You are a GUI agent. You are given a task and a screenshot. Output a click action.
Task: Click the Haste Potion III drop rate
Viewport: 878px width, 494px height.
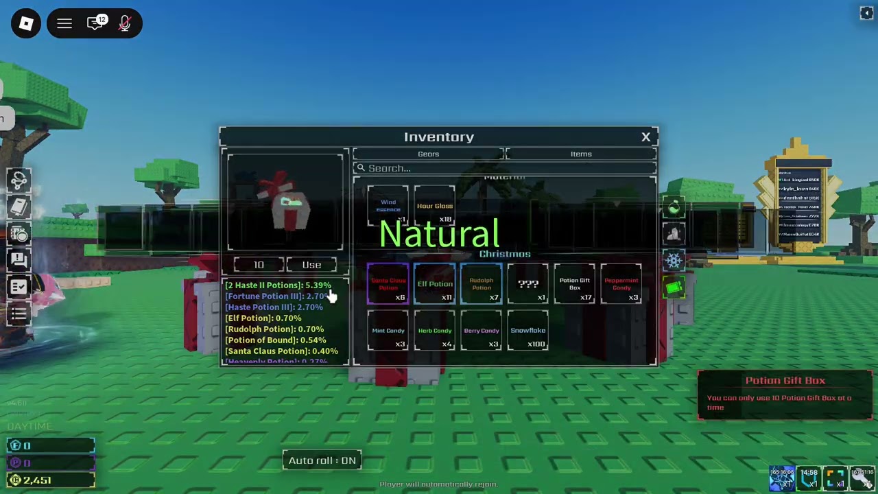[x=274, y=307]
